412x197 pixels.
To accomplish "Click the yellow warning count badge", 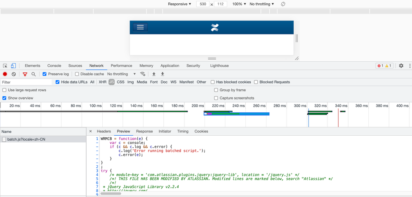I will (x=388, y=66).
